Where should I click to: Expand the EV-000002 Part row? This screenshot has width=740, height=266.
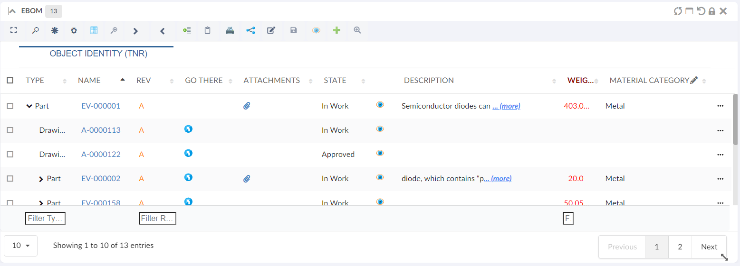41,179
